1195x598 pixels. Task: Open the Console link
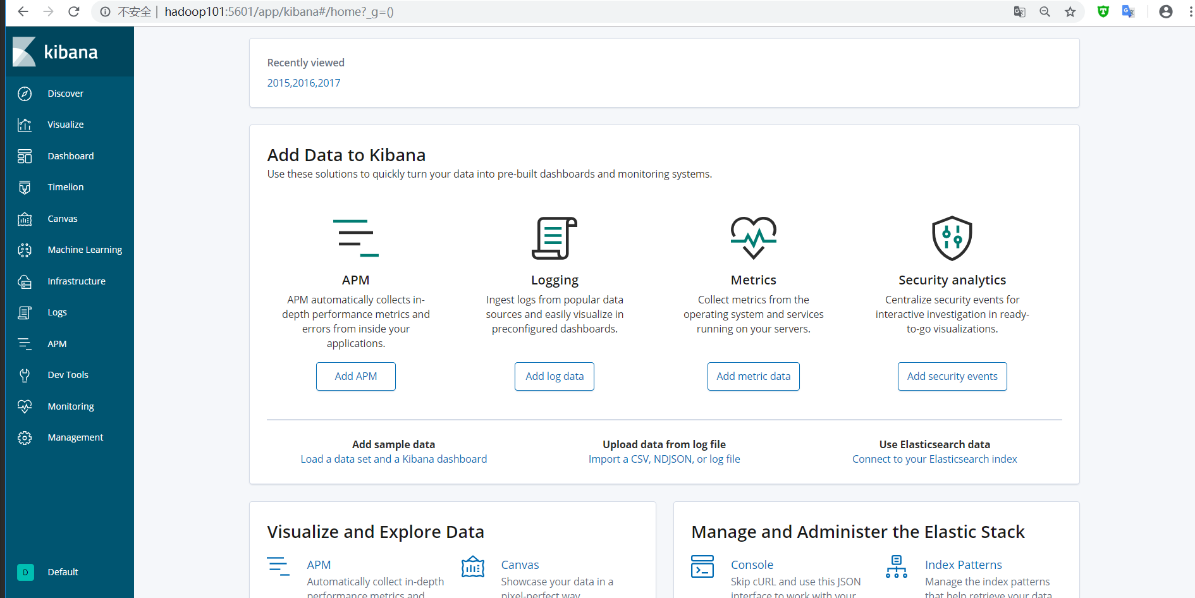(x=752, y=564)
